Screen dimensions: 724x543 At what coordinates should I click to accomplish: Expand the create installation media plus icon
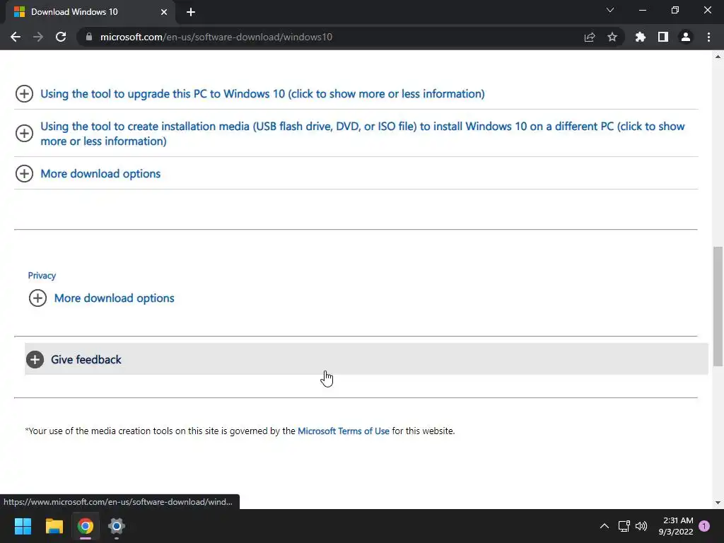24,134
